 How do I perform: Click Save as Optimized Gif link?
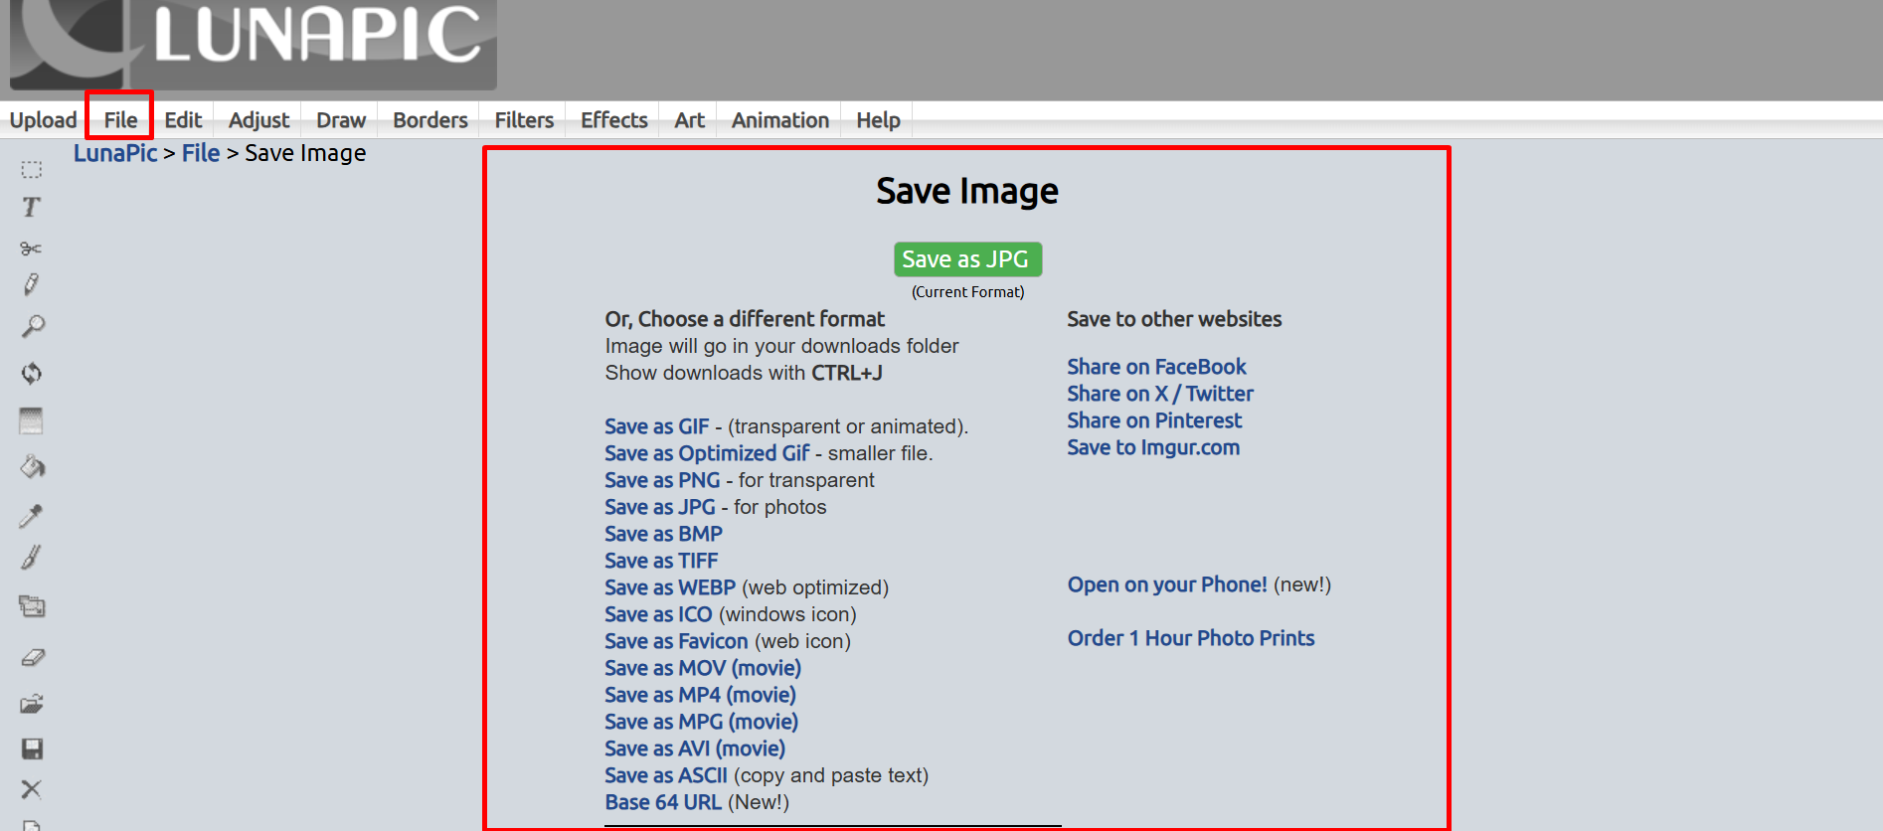tap(708, 453)
